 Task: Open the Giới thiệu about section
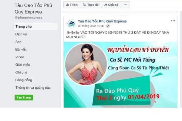[x=23, y=65]
